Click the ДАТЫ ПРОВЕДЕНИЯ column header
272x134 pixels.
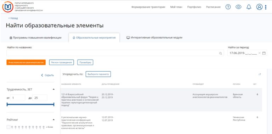pos(110,84)
